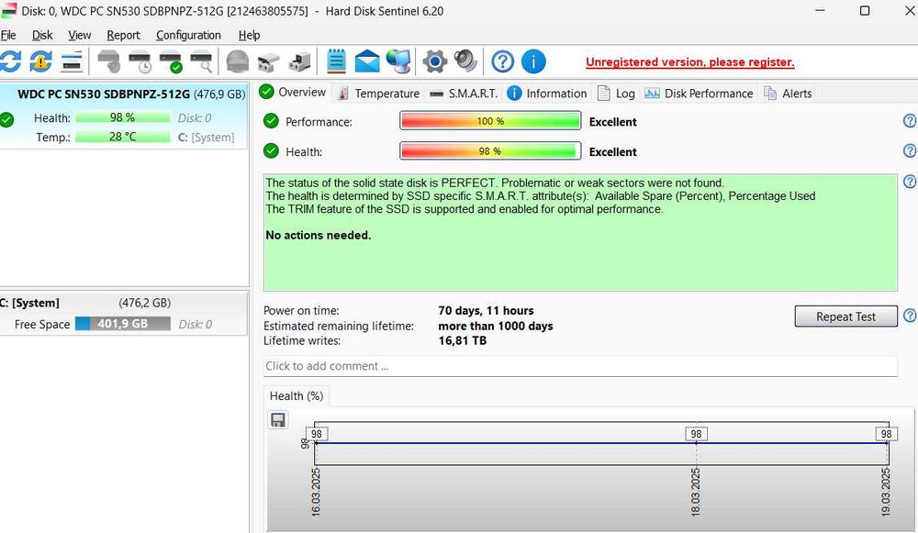This screenshot has height=533, width=918.
Task: Click the 98 data point at 16.03.2025 on graph
Action: coord(316,434)
